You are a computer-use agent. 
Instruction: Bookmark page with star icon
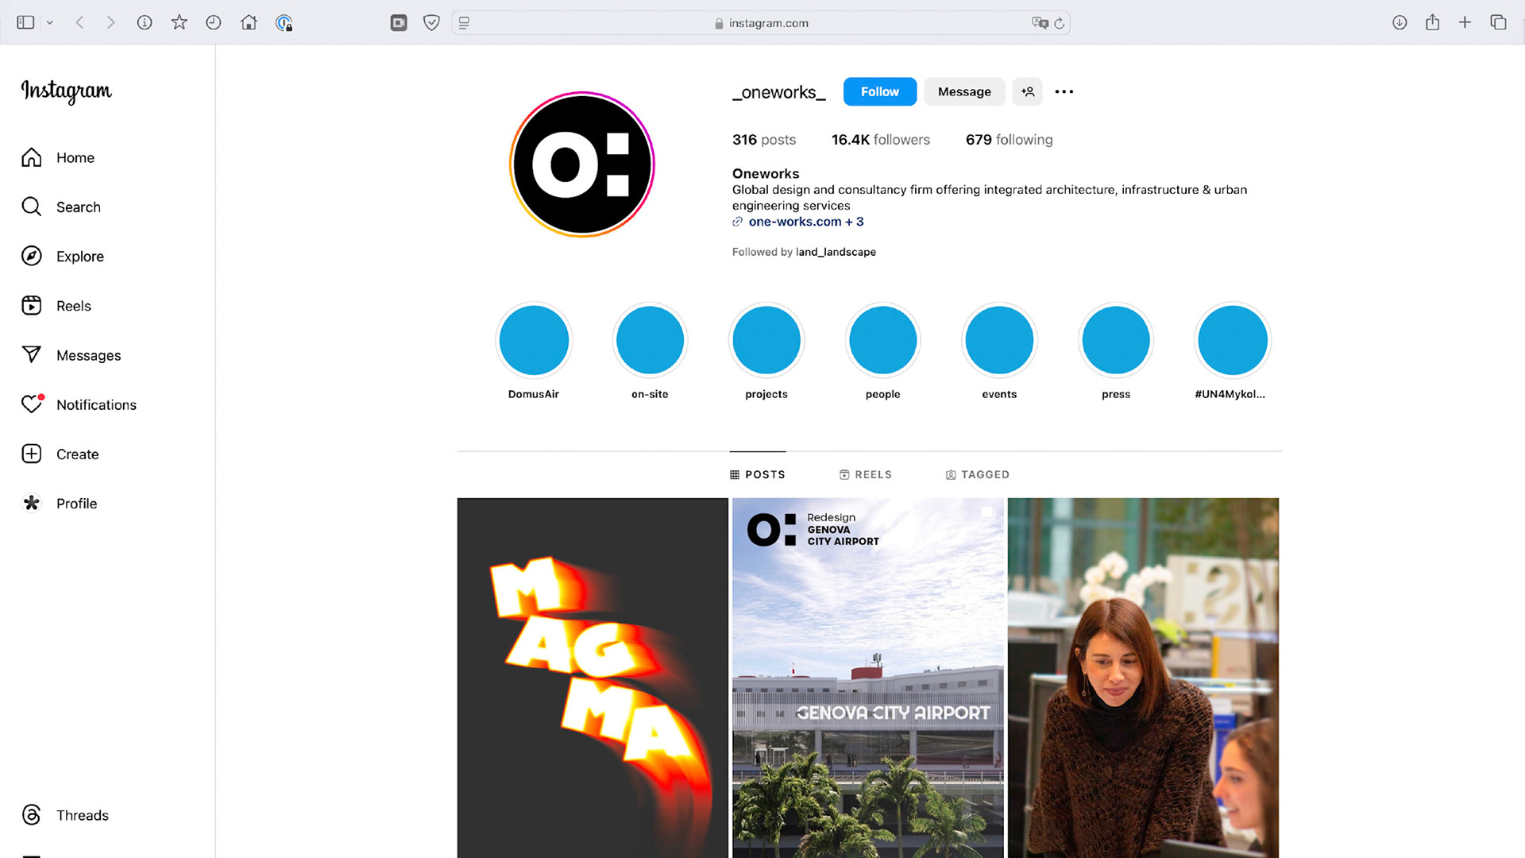[180, 22]
